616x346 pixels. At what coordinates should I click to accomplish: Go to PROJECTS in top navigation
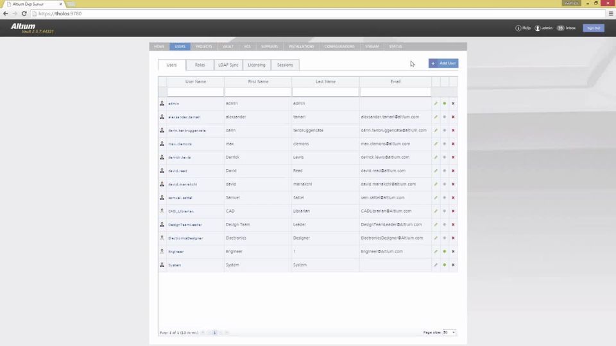pyautogui.click(x=203, y=46)
